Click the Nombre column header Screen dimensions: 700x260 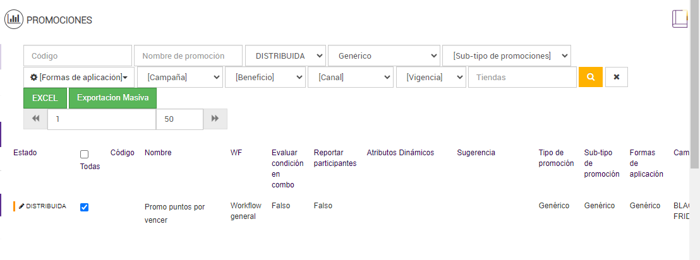coord(158,153)
